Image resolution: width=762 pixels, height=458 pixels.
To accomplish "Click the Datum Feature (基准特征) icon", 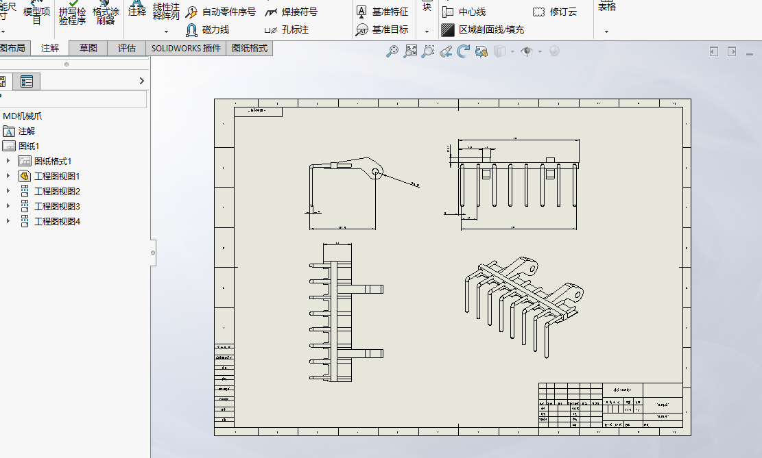I will [361, 12].
